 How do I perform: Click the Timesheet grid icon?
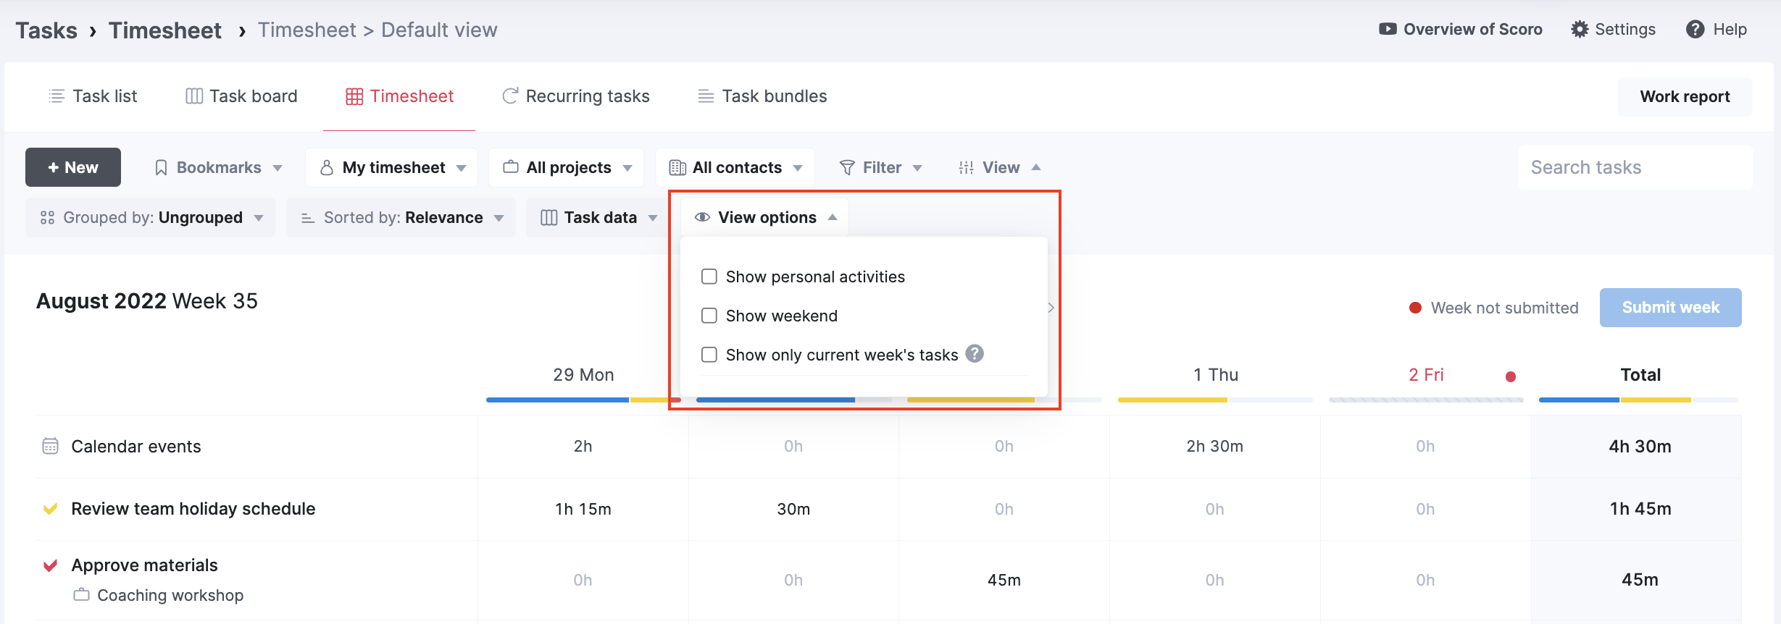354,96
